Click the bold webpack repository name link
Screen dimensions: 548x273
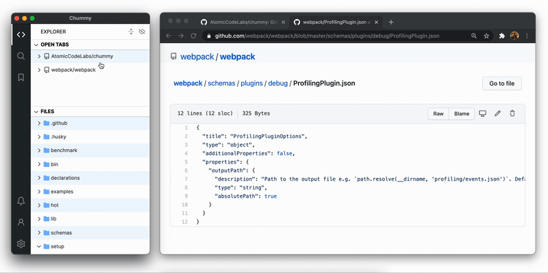pyautogui.click(x=238, y=57)
